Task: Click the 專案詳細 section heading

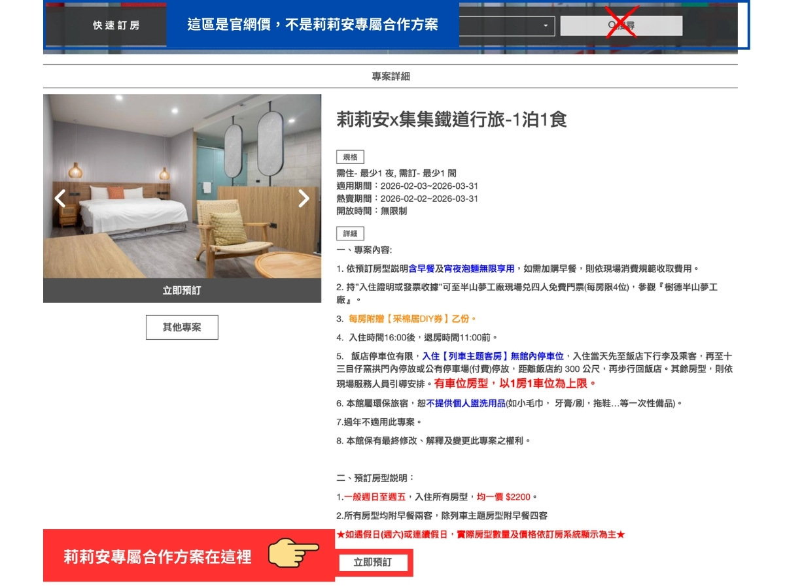Action: click(x=391, y=76)
